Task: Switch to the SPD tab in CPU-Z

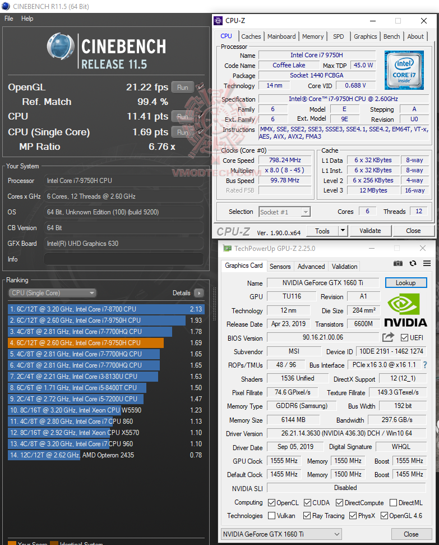Action: 338,36
